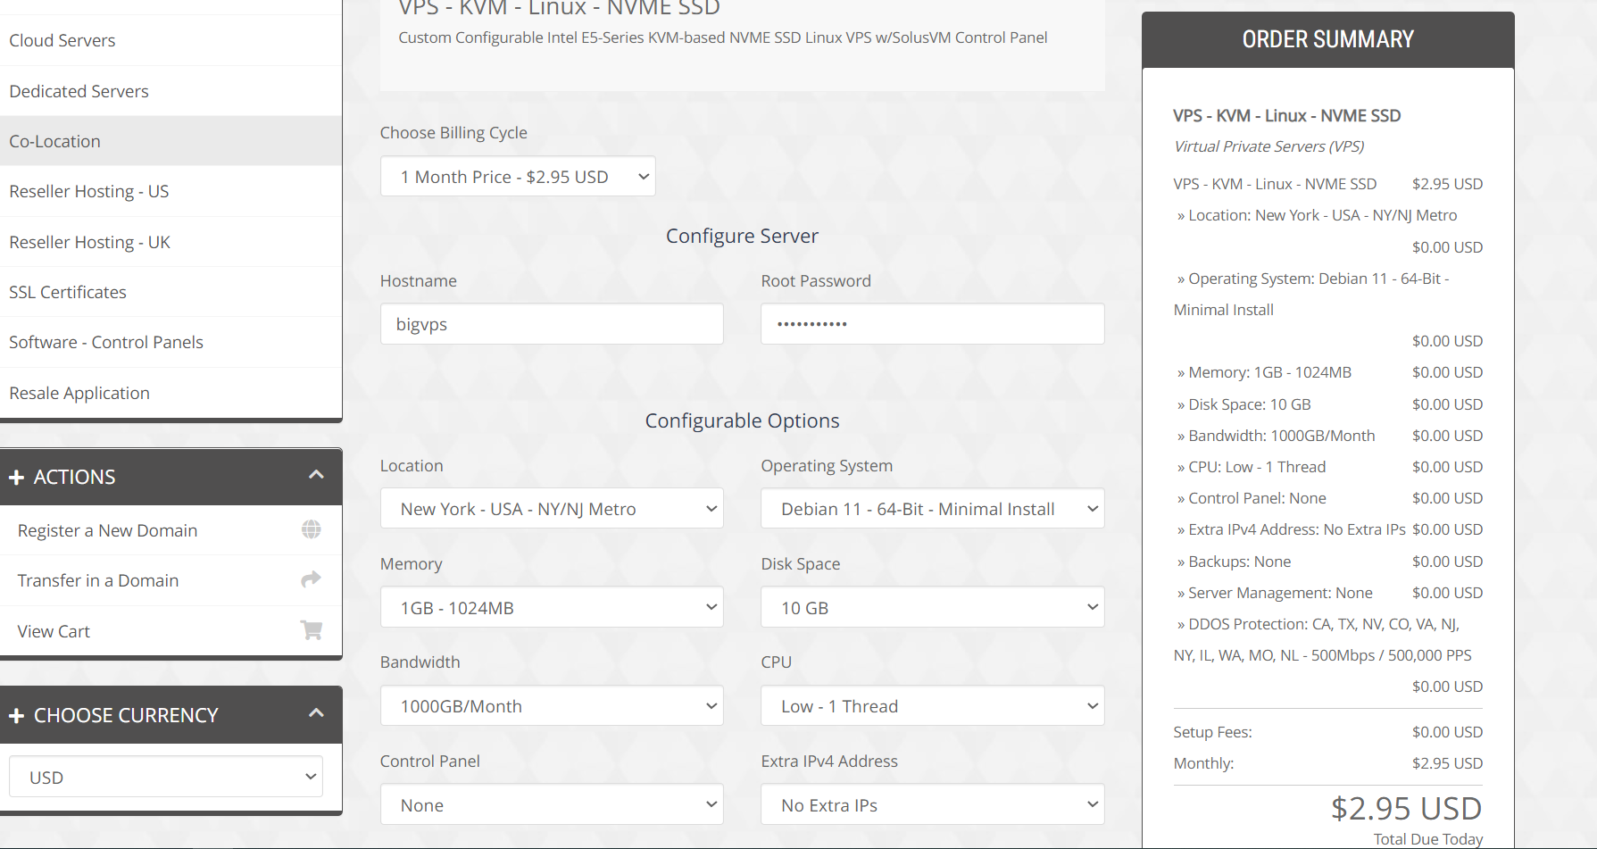
Task: Open the Resale Application category
Action: click(171, 393)
